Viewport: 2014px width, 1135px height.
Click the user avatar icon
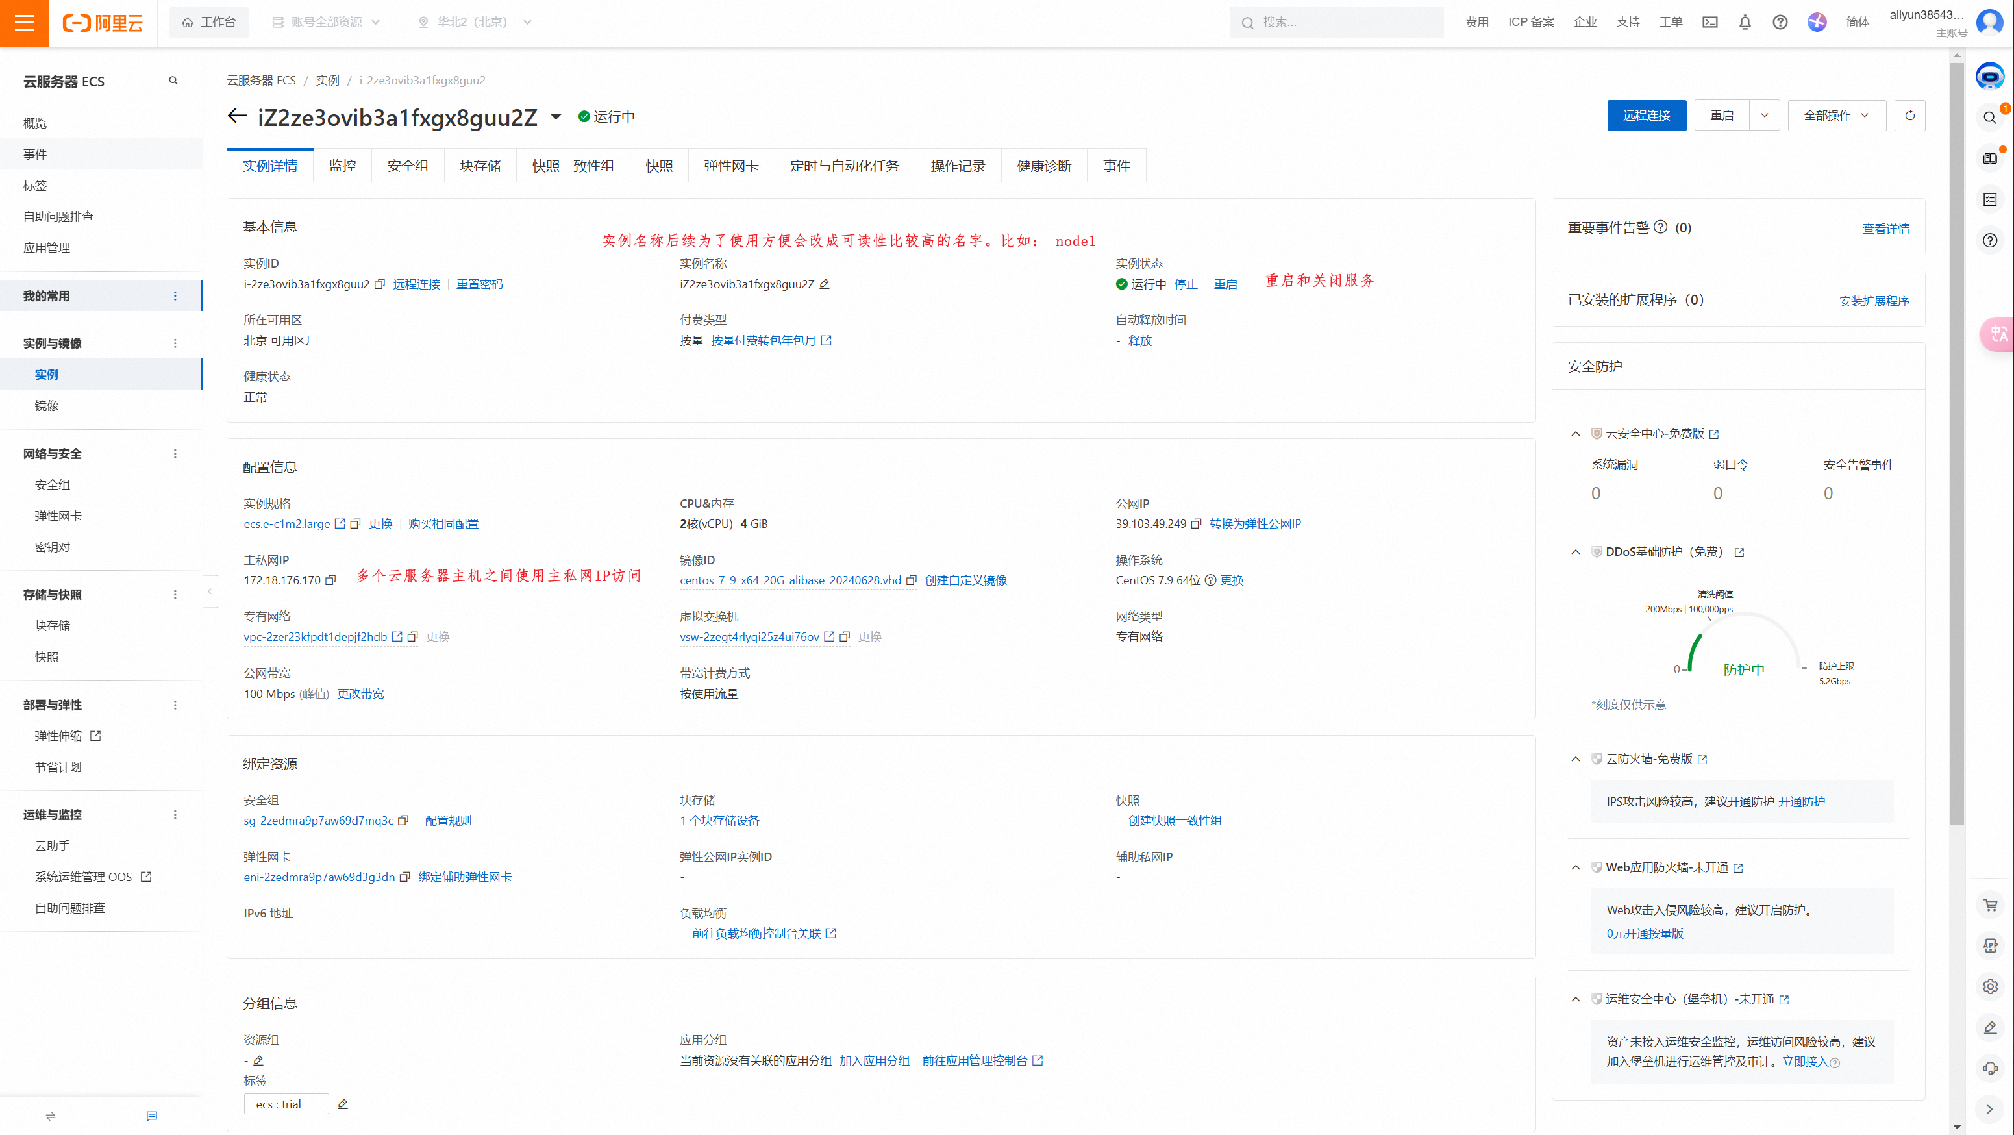click(x=1990, y=21)
